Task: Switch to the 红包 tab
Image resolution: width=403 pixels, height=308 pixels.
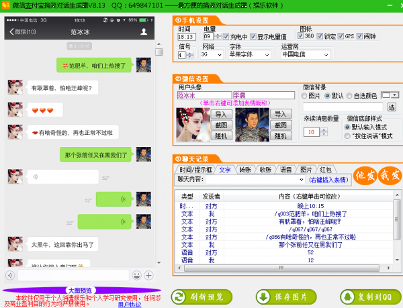Action: pos(326,170)
